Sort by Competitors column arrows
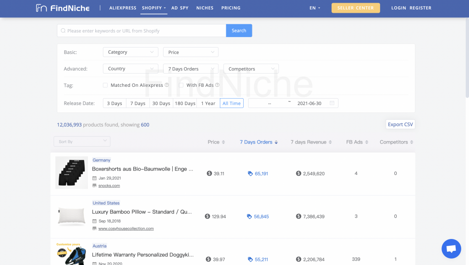Image resolution: width=469 pixels, height=265 pixels. coord(412,142)
